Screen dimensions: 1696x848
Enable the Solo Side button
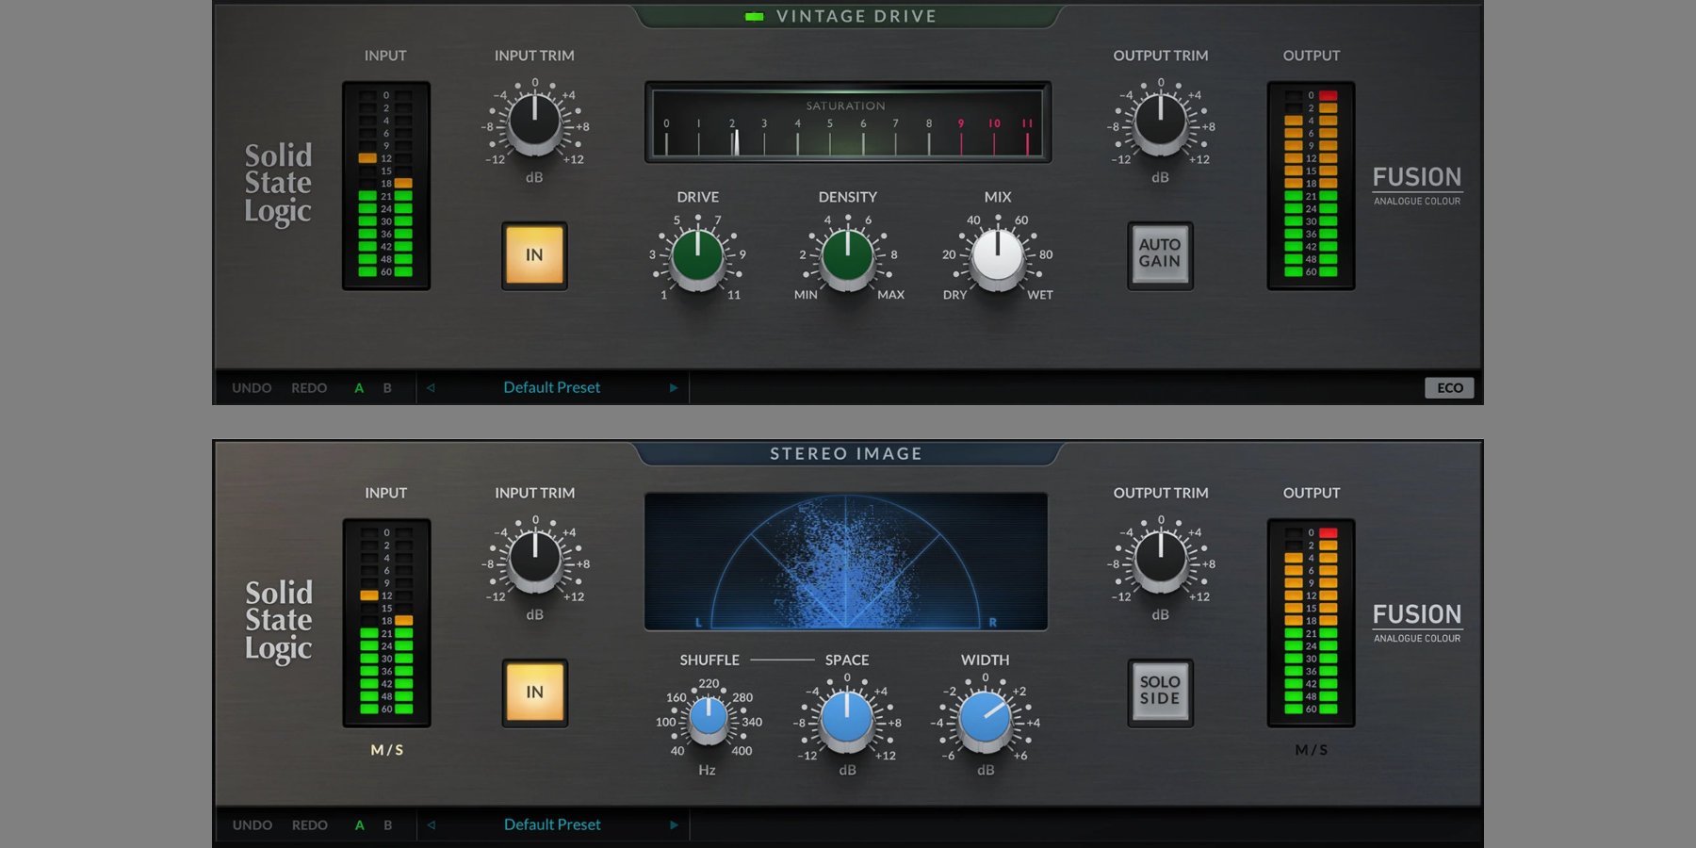(x=1160, y=692)
